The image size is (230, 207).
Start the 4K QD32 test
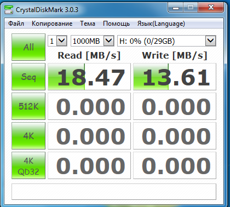(28, 165)
